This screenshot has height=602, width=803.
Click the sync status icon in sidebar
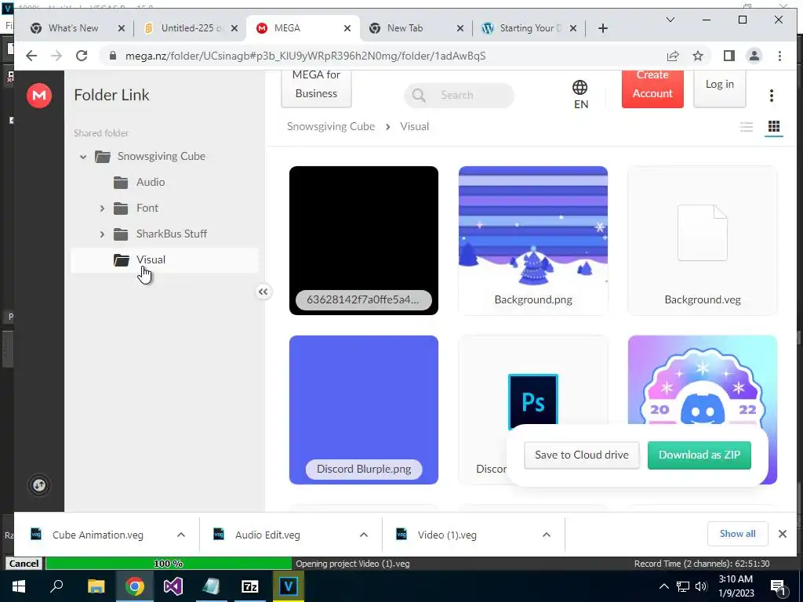click(39, 485)
